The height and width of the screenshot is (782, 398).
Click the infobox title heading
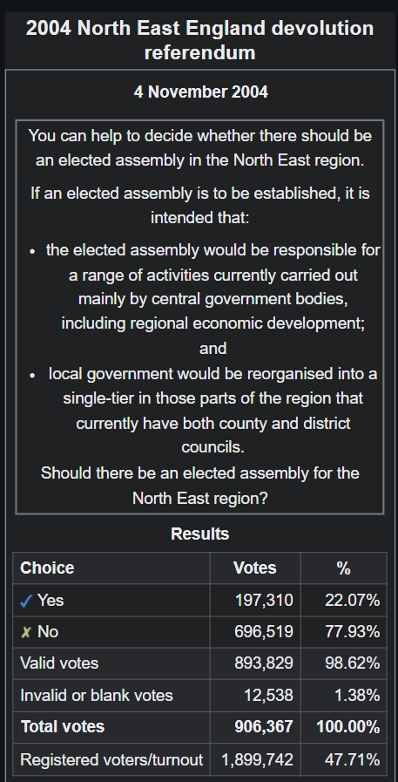click(x=199, y=40)
